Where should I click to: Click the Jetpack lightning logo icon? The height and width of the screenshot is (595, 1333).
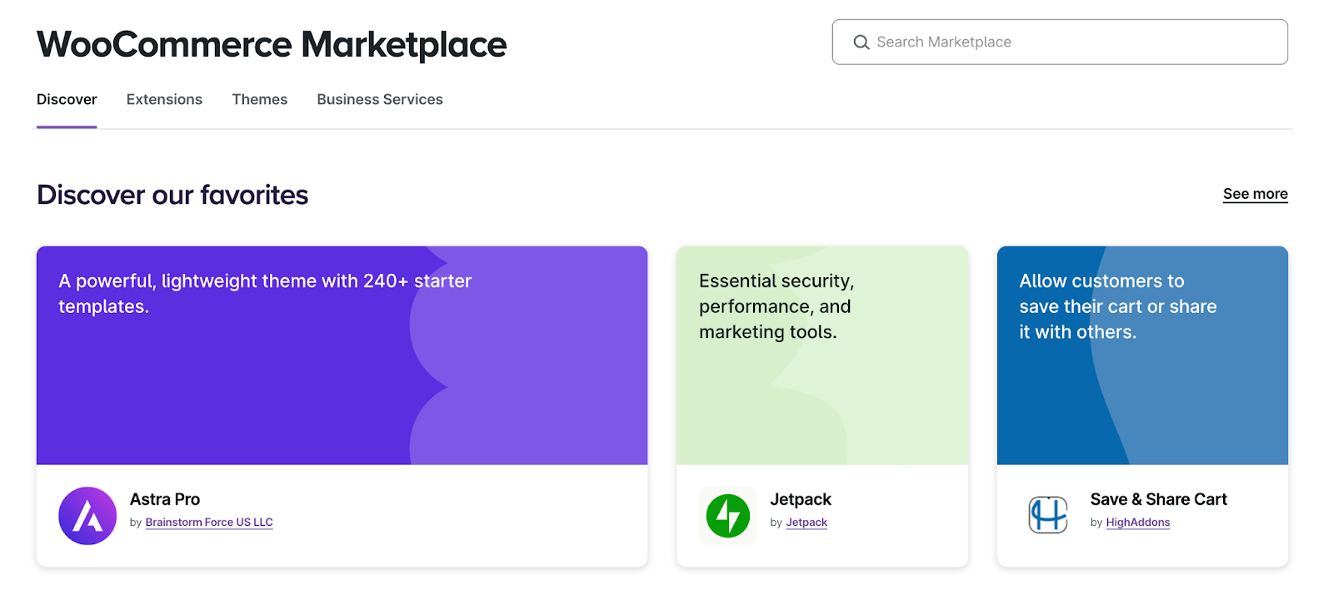(728, 516)
